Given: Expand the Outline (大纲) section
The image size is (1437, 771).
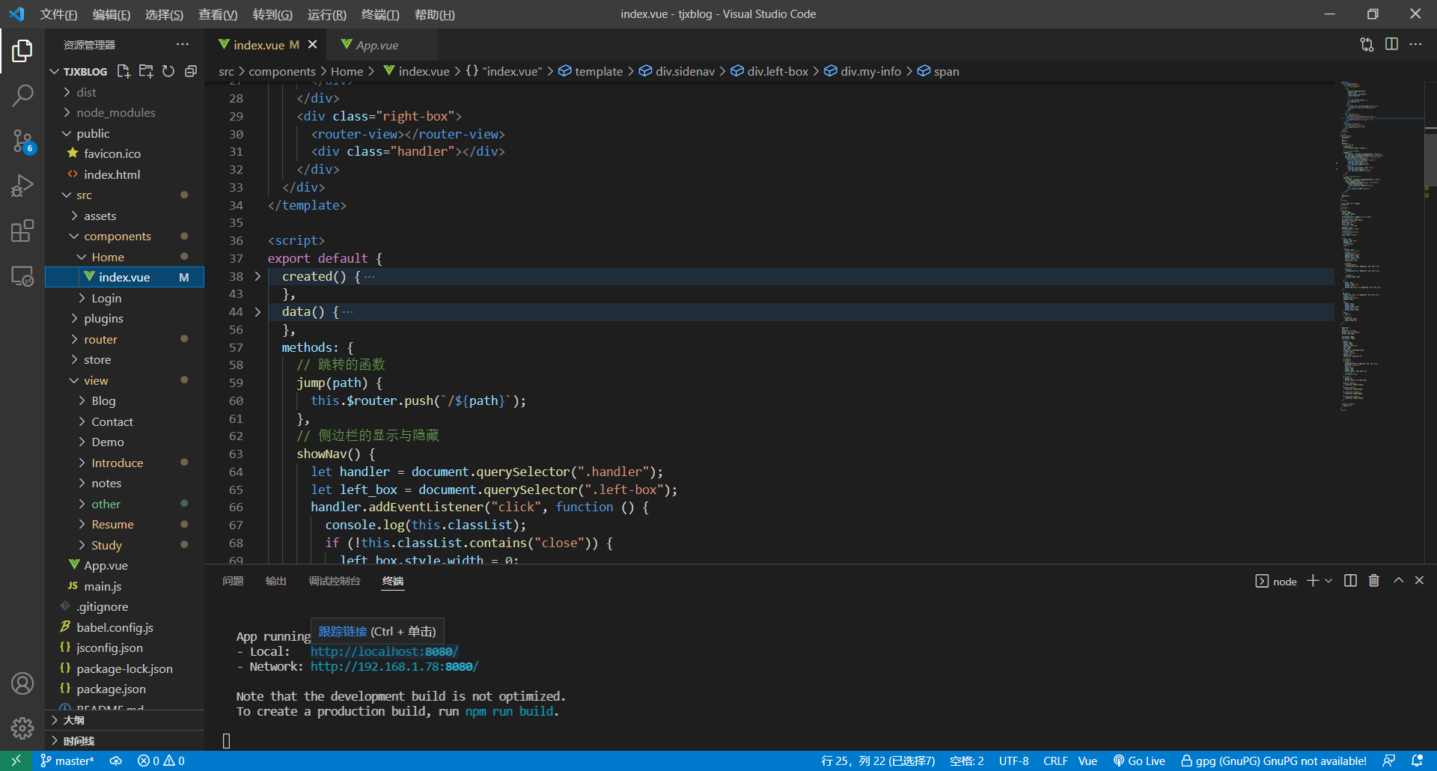Looking at the screenshot, I should (124, 720).
